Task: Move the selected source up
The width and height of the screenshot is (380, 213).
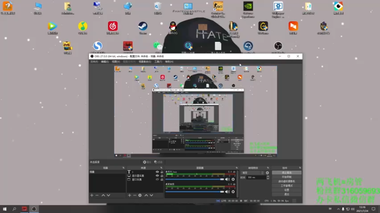Action: [x=146, y=195]
